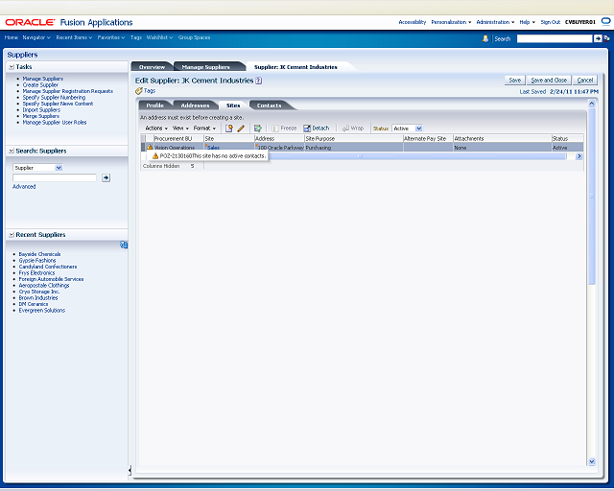Image resolution: width=614 pixels, height=491 pixels.
Task: Open Create Supplier task link
Action: click(x=40, y=85)
